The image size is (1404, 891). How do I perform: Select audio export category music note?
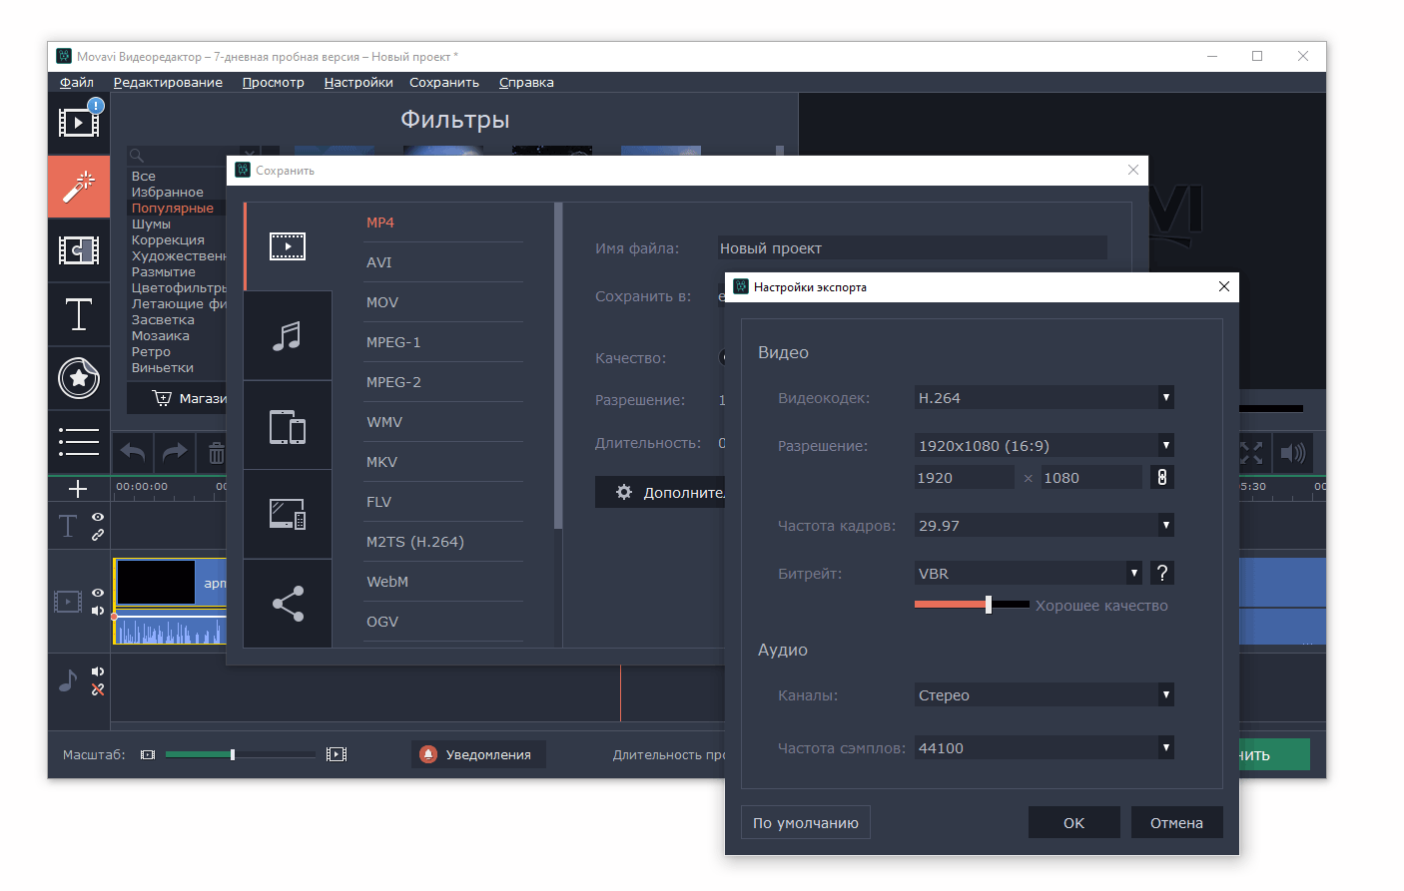(288, 336)
